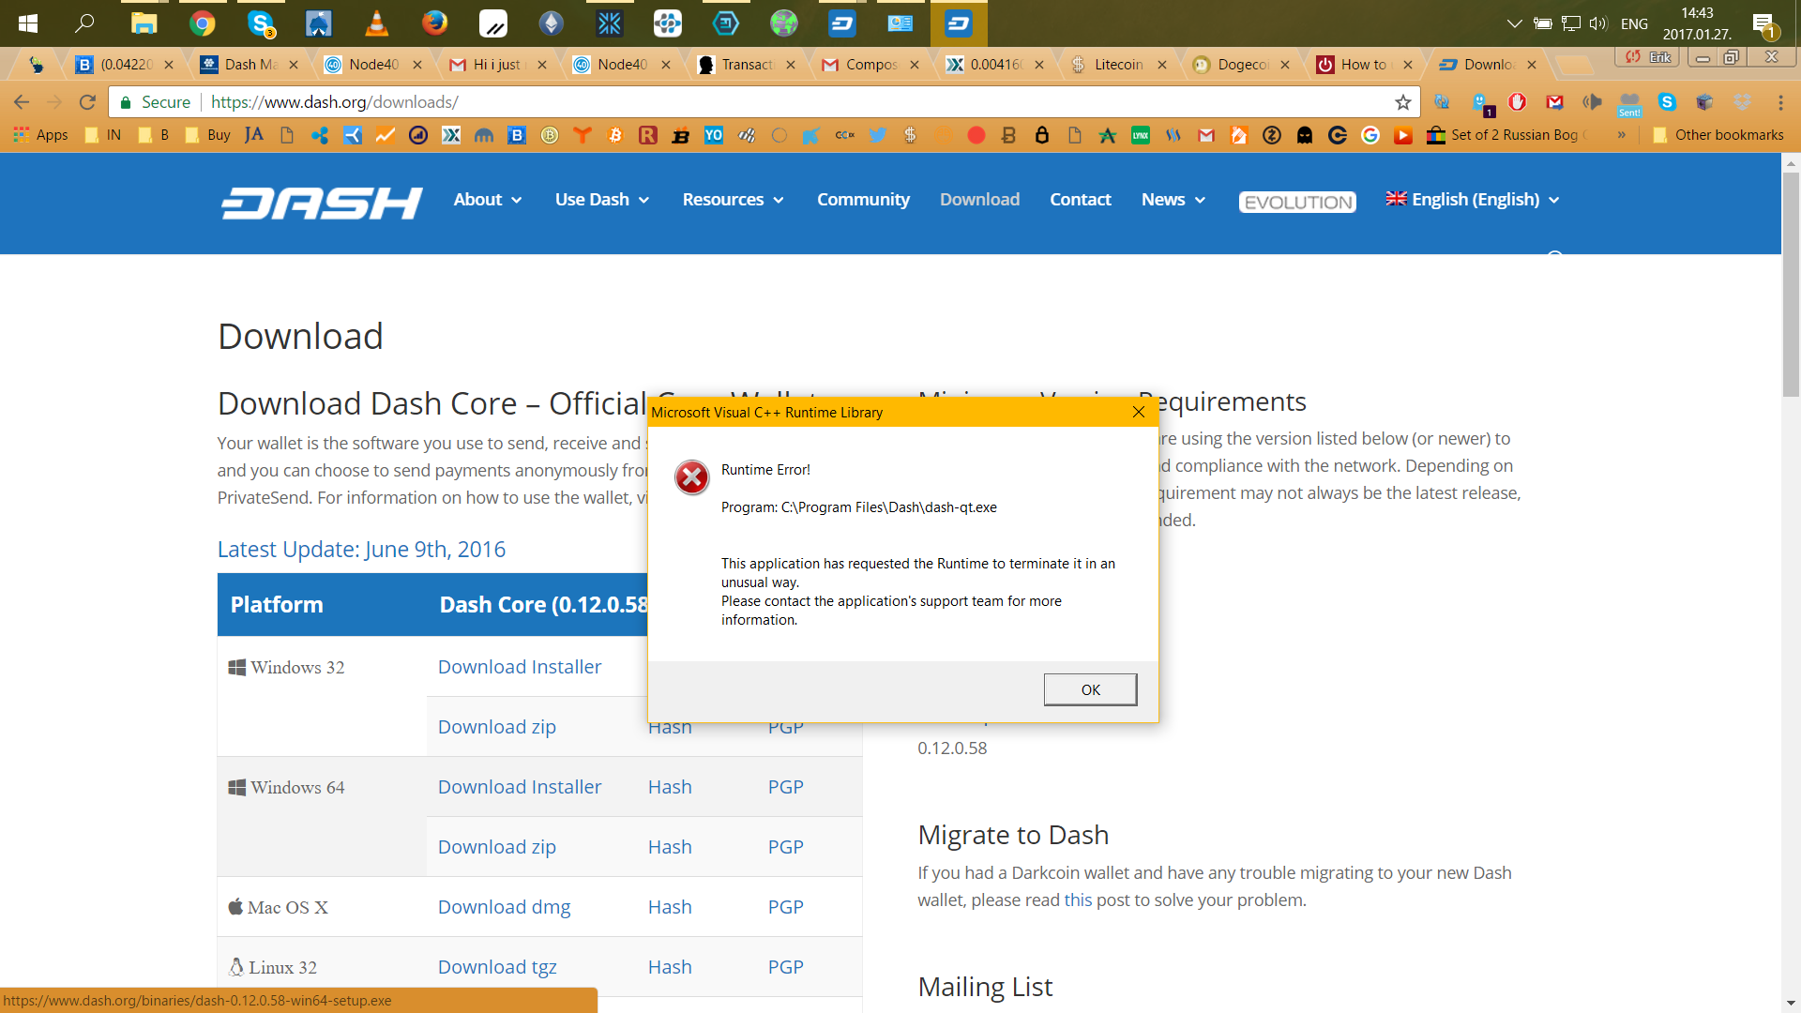The height and width of the screenshot is (1013, 1801).
Task: Follow 'this' link in Migrate to Dash
Action: point(1078,900)
